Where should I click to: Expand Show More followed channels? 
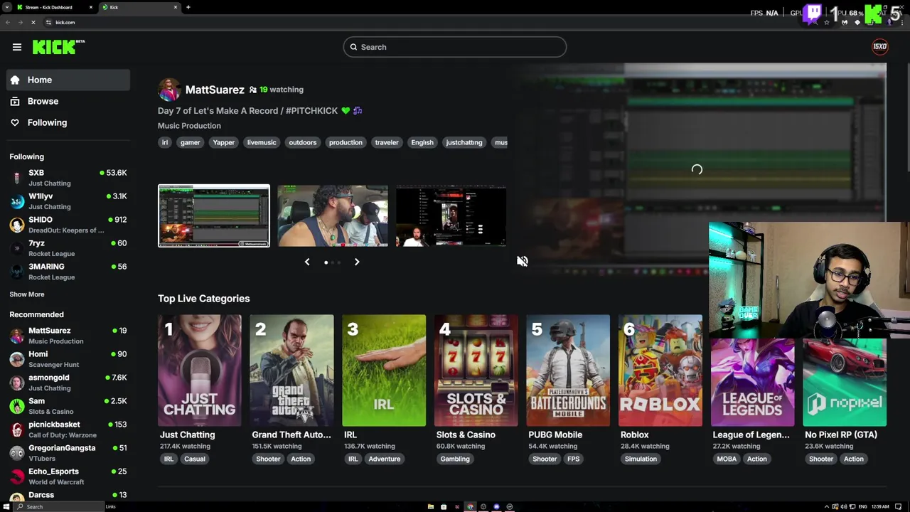(27, 294)
